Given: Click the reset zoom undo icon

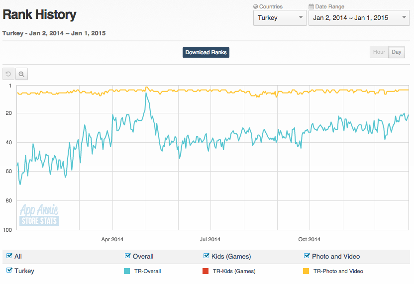Looking at the screenshot, I should (8, 74).
